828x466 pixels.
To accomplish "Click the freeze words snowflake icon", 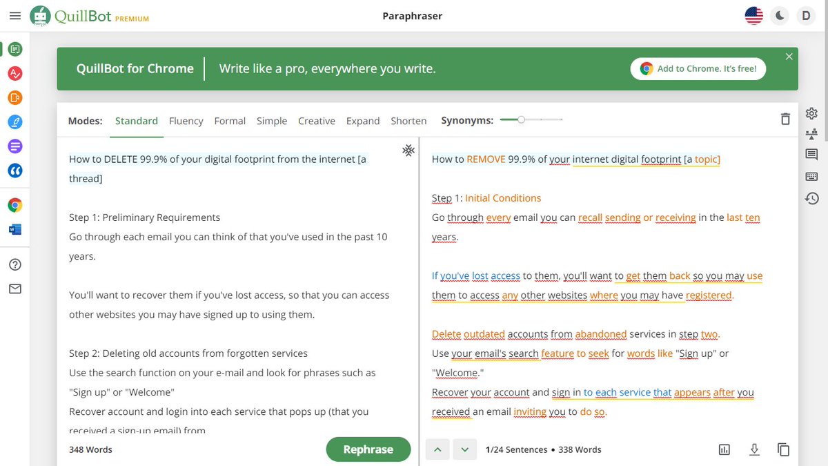I will 408,151.
